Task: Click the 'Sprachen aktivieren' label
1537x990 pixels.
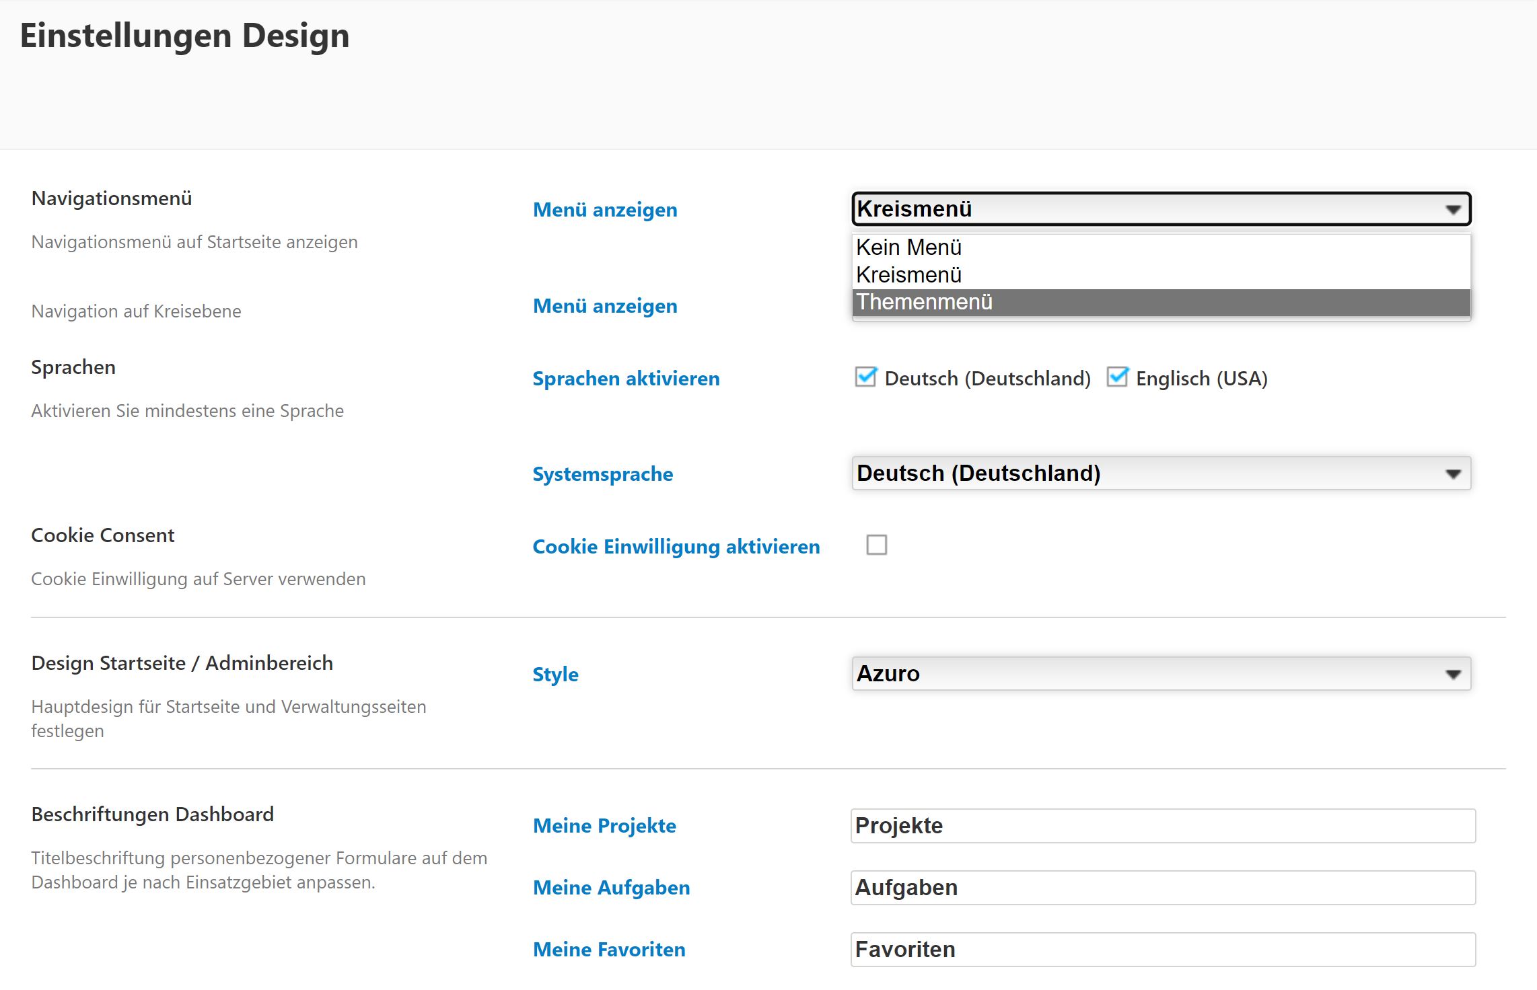Action: [x=626, y=379]
